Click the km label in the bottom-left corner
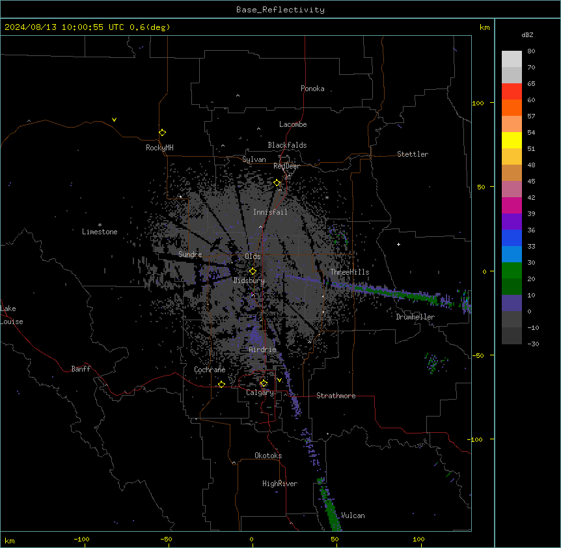Screen dimensions: 561x548 pyautogui.click(x=10, y=540)
